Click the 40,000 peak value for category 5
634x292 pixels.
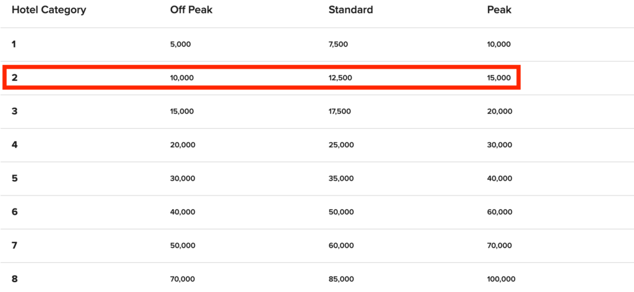pyautogui.click(x=500, y=179)
